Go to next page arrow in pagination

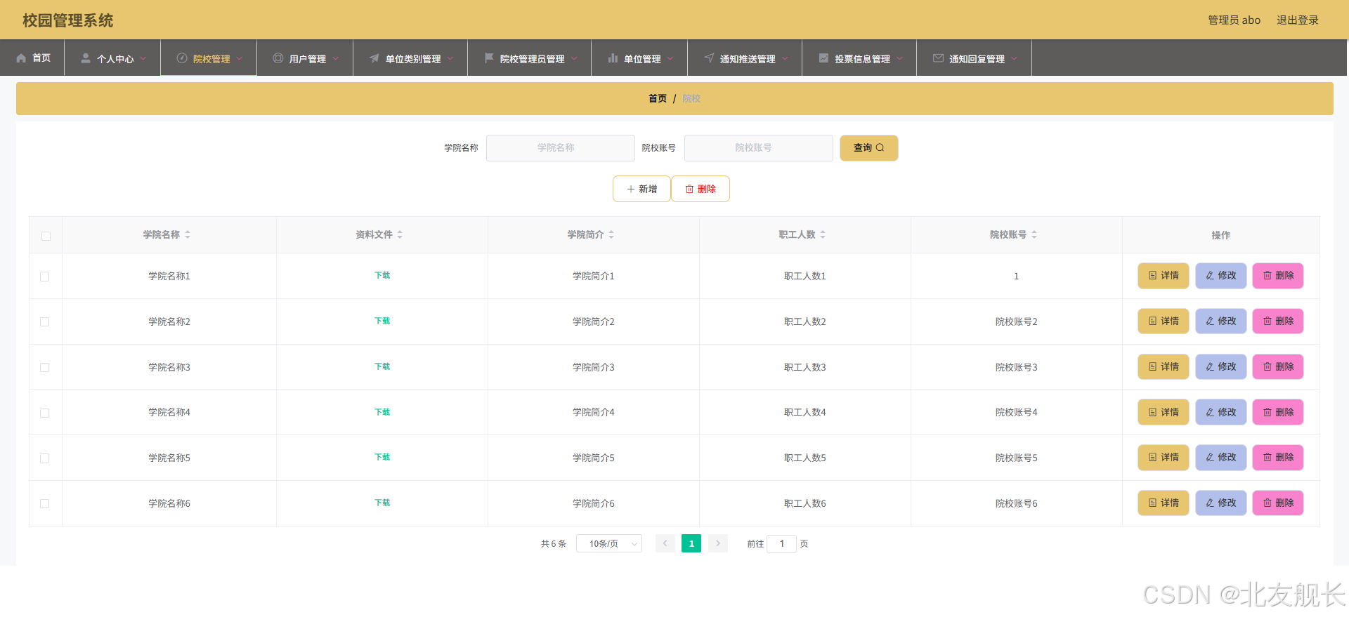pos(718,543)
